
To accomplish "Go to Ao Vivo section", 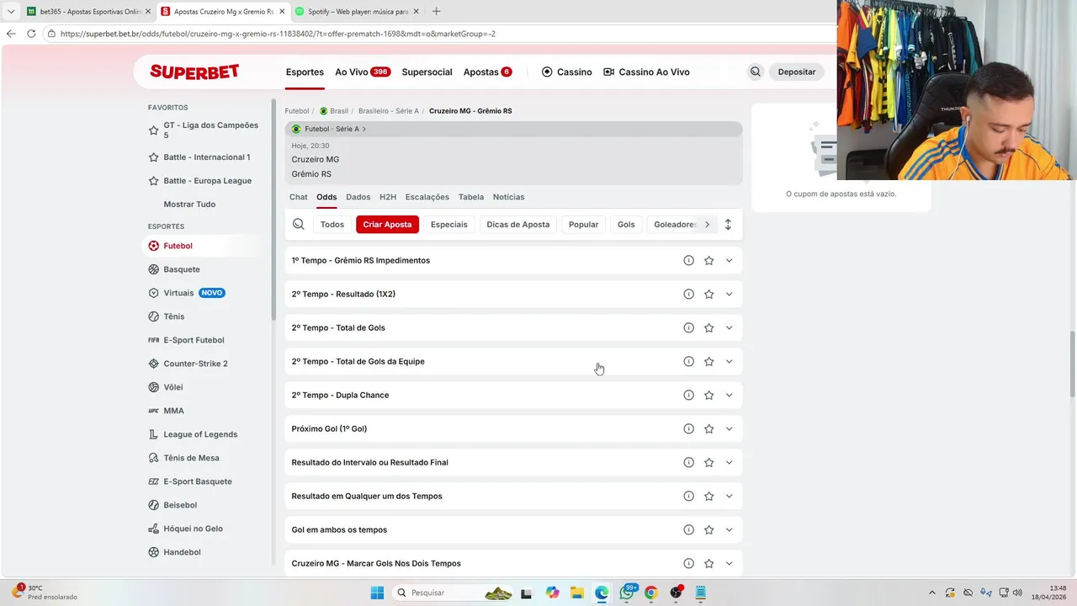I will [363, 72].
